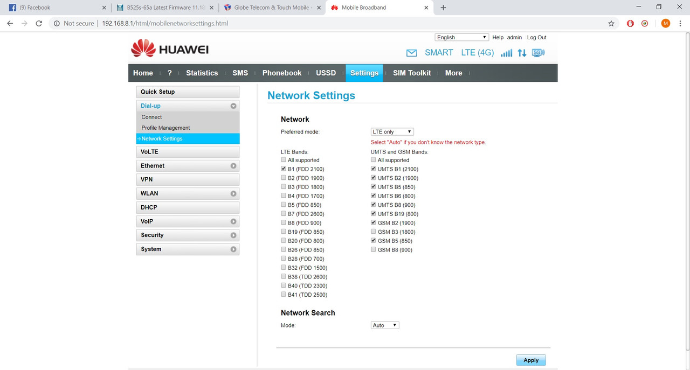
Task: Click the admin username text
Action: pyautogui.click(x=514, y=38)
